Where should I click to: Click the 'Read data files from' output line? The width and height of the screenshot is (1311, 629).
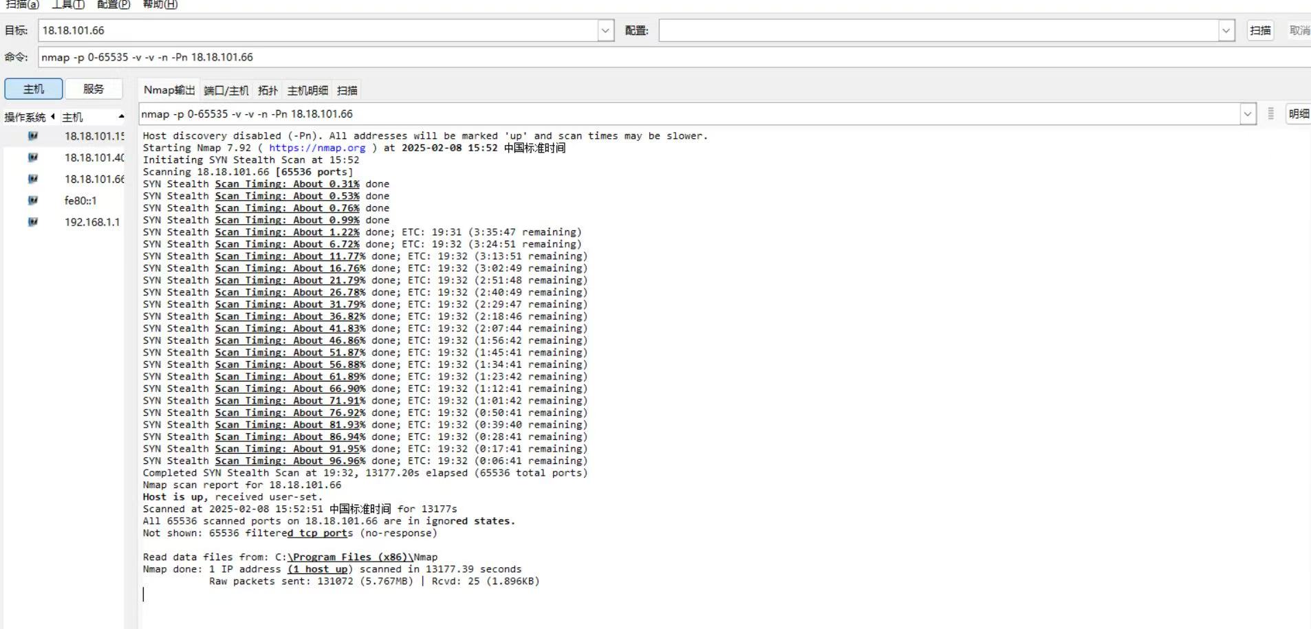[290, 558]
